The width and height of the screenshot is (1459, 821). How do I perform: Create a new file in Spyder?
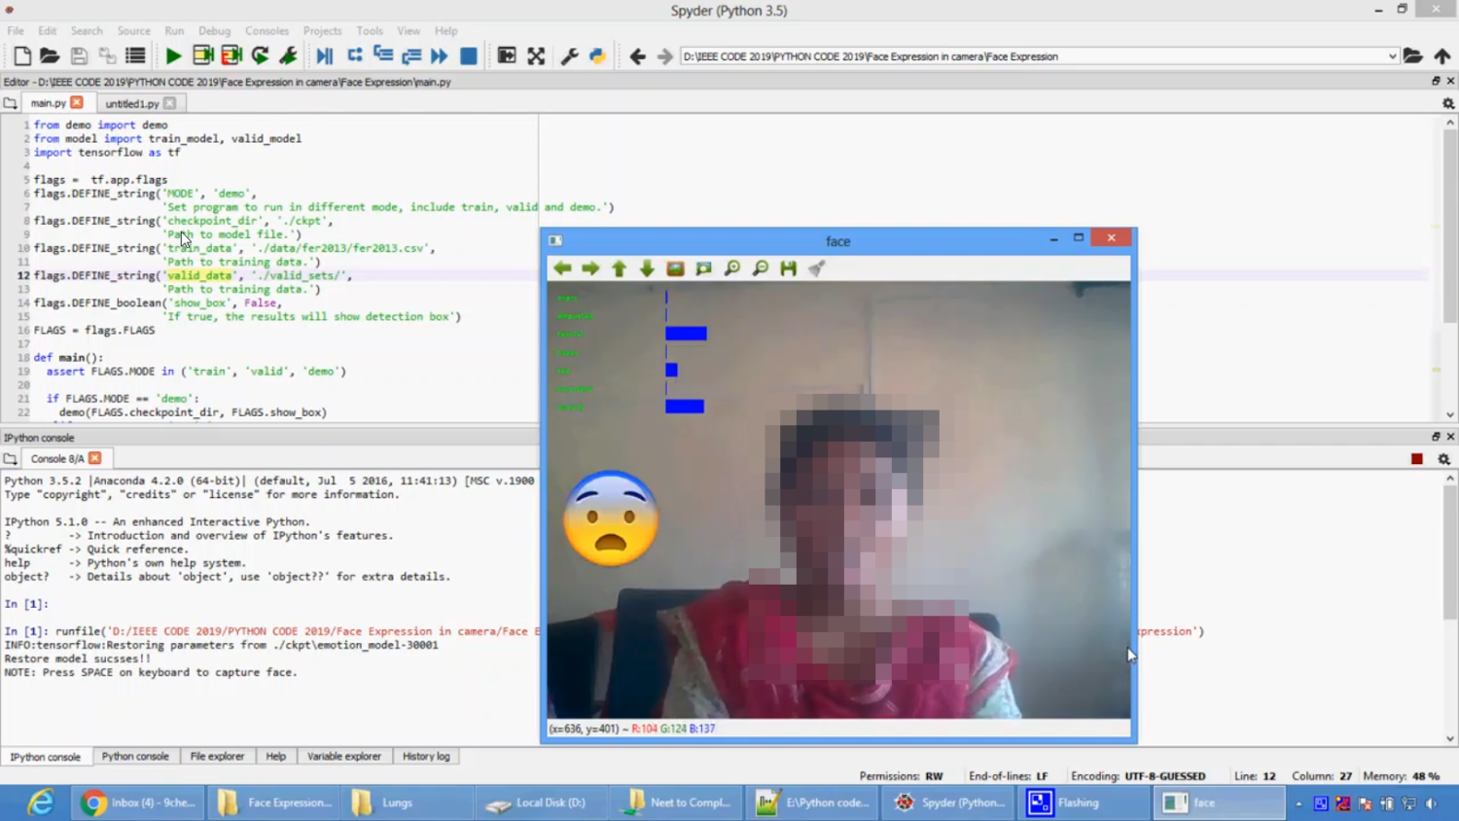coord(20,55)
